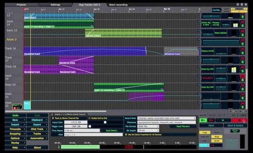Toggle the Click metronome button
Screen dimensions: 253x153
(205, 141)
